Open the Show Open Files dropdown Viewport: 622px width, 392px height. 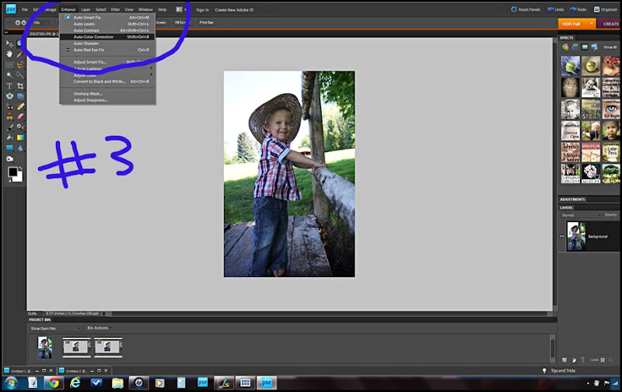tap(61, 328)
